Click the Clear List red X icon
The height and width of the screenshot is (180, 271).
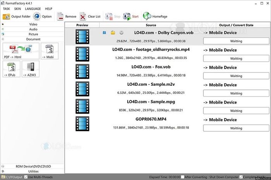(83, 17)
